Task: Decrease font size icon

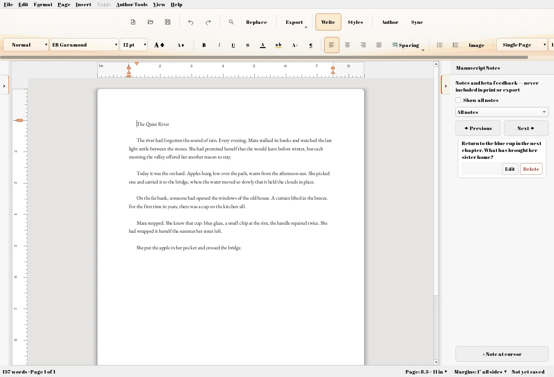Action: point(180,45)
